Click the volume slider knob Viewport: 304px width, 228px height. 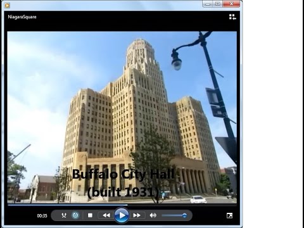click(184, 215)
